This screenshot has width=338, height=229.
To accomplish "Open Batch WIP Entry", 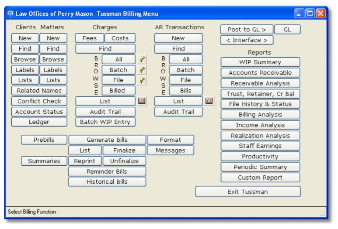I will pos(105,122).
